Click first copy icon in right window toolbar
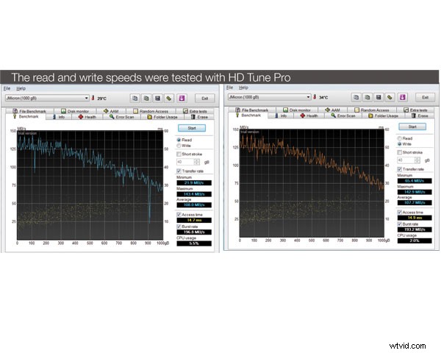 pos(356,97)
